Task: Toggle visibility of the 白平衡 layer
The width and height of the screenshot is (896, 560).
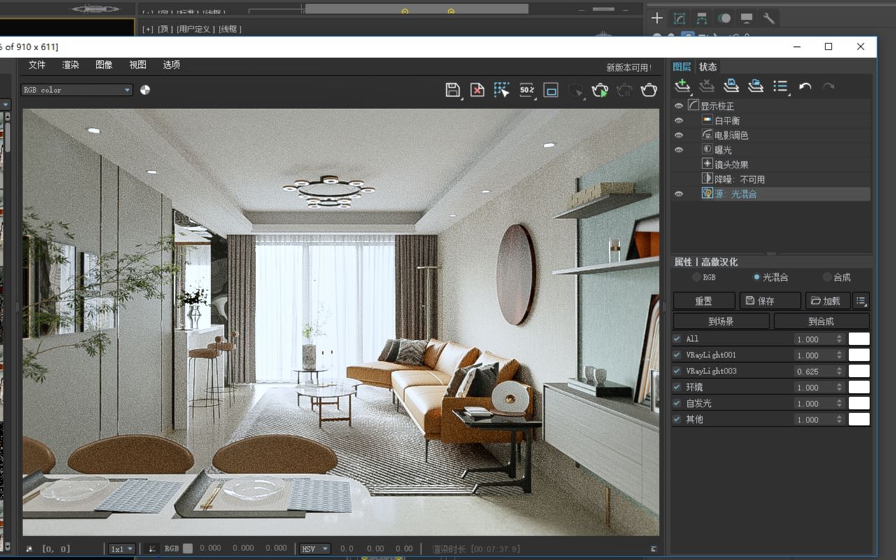Action: pos(678,120)
